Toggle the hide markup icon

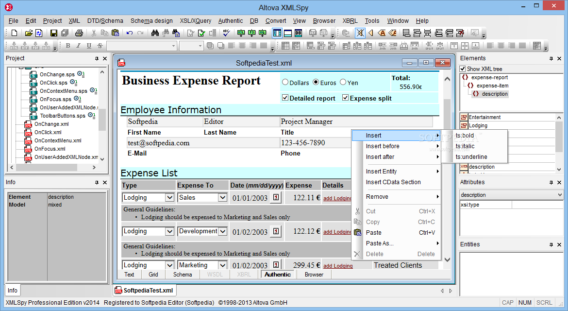(x=360, y=33)
